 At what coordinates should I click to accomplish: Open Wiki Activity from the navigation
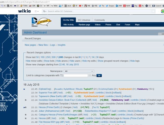coord(68,24)
